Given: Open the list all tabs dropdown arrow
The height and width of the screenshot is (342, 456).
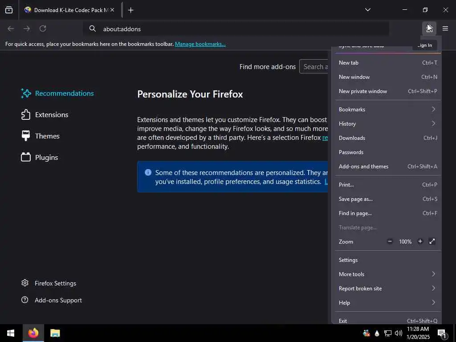Looking at the screenshot, I should tap(367, 10).
